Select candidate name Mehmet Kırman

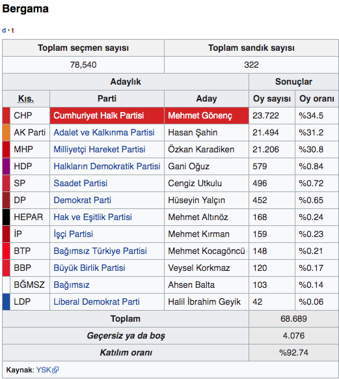coord(198,234)
